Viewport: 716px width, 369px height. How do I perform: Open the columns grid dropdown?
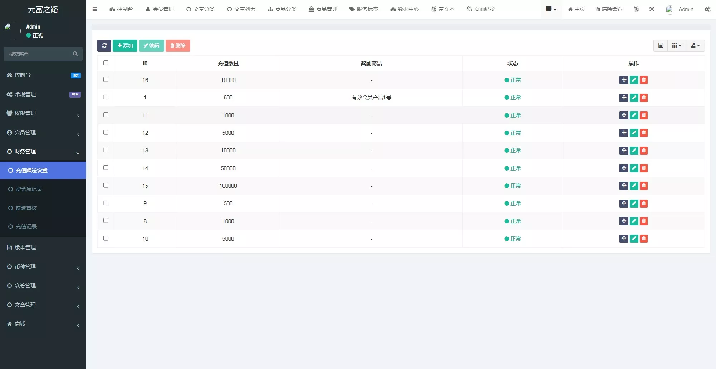coord(676,45)
